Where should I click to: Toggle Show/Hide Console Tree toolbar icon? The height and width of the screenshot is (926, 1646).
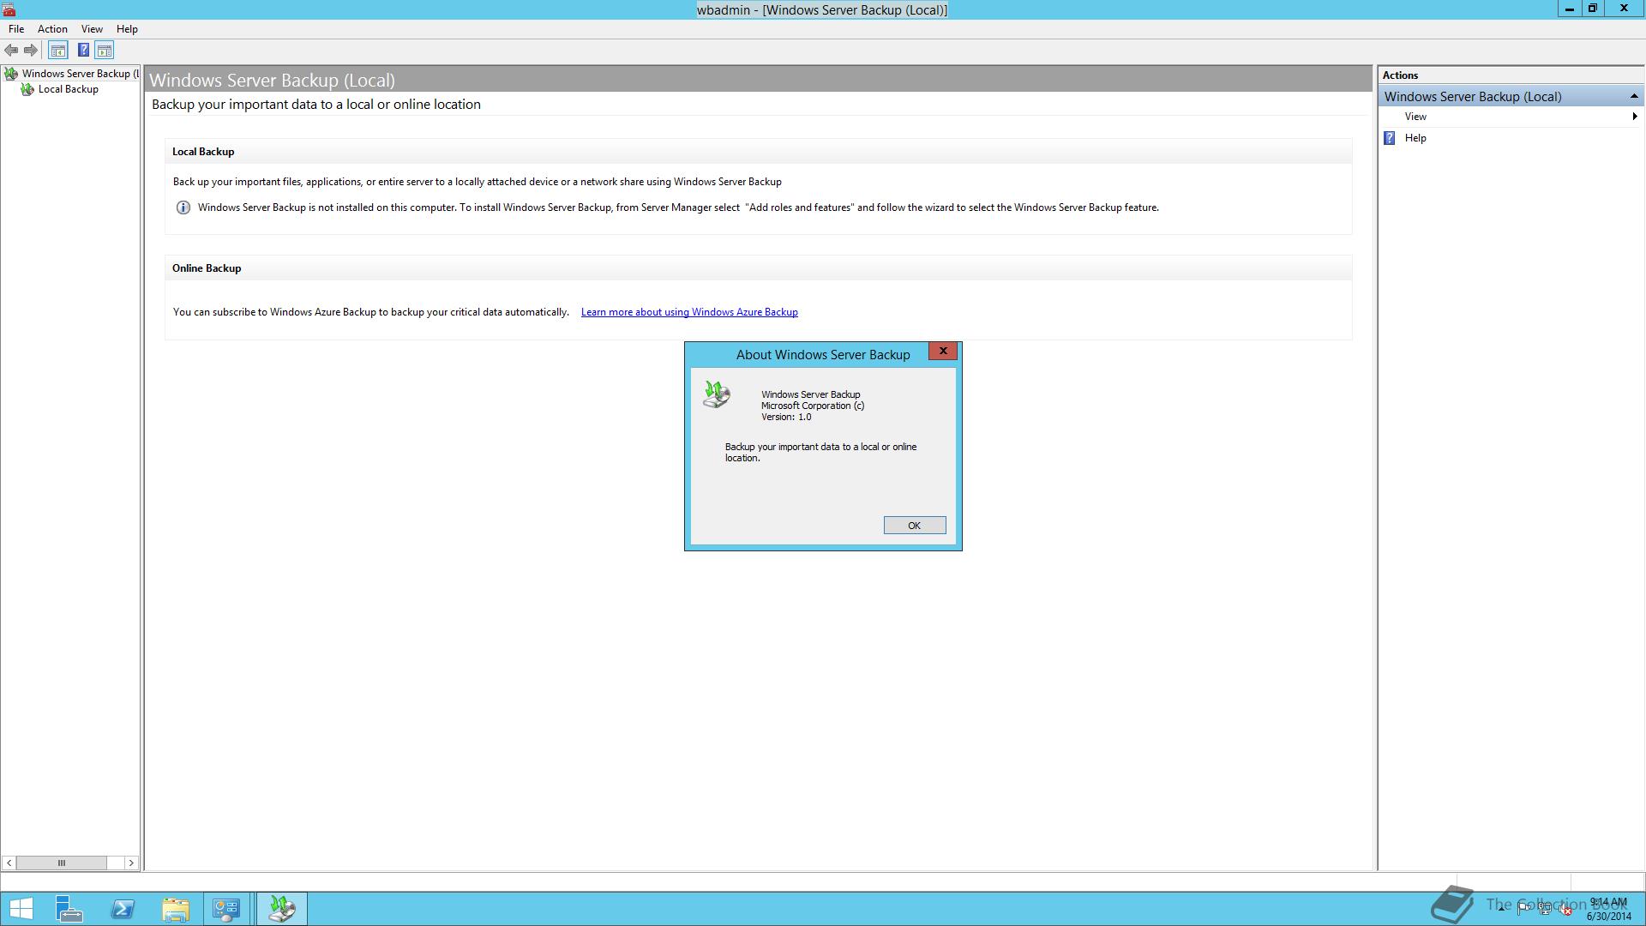click(58, 51)
